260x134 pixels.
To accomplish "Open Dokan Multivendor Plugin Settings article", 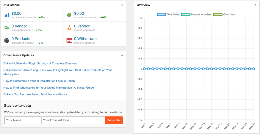I will [40, 63].
